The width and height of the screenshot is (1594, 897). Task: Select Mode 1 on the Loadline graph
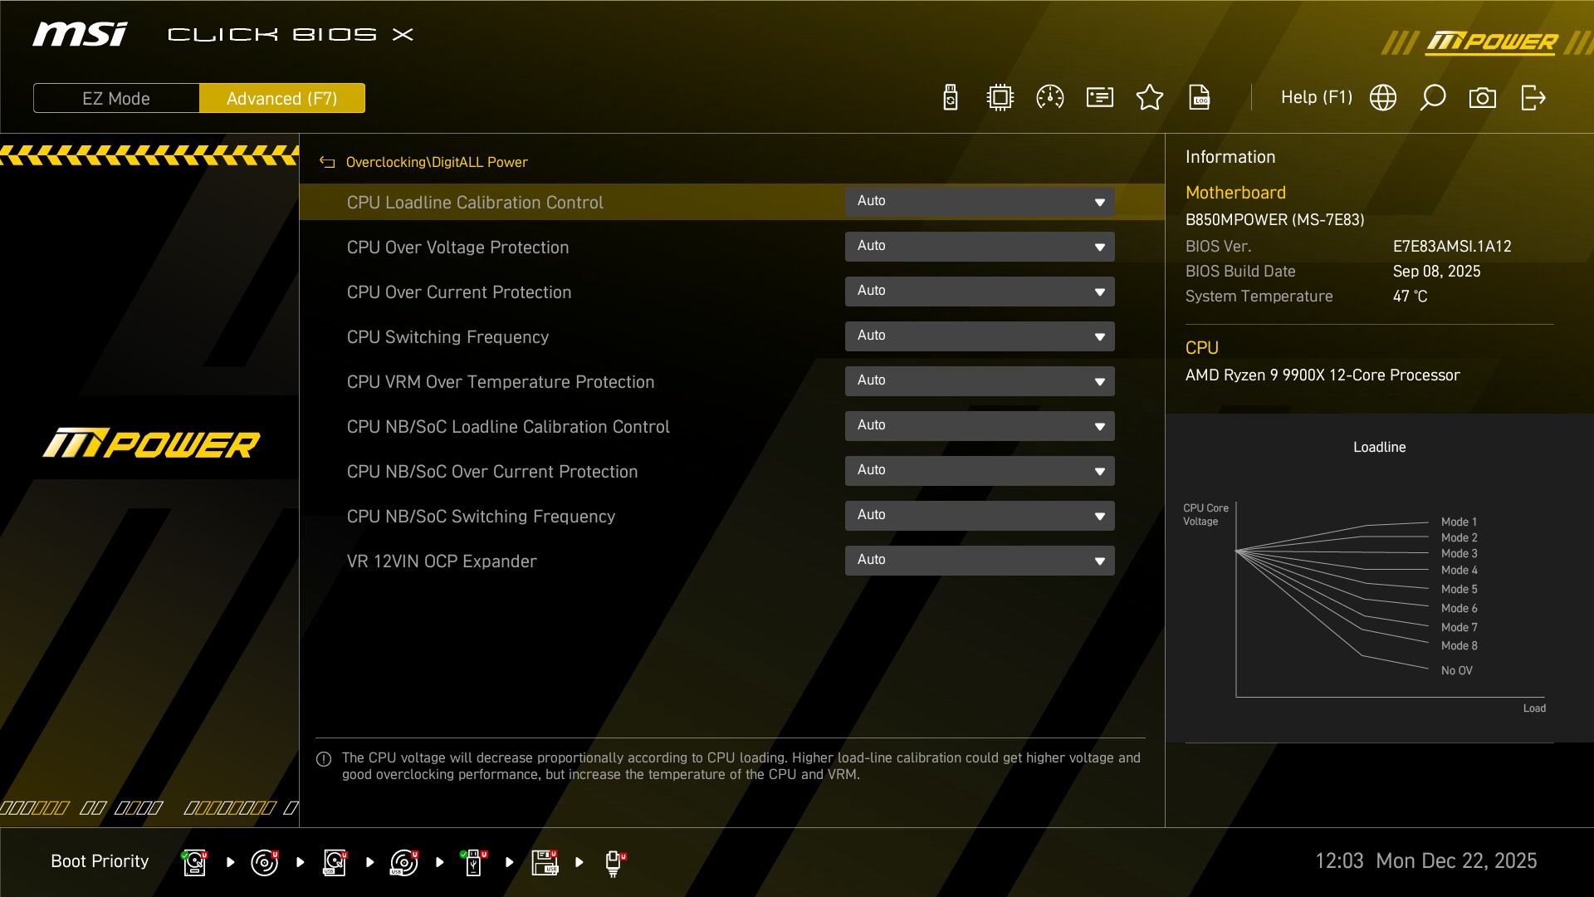tap(1459, 521)
